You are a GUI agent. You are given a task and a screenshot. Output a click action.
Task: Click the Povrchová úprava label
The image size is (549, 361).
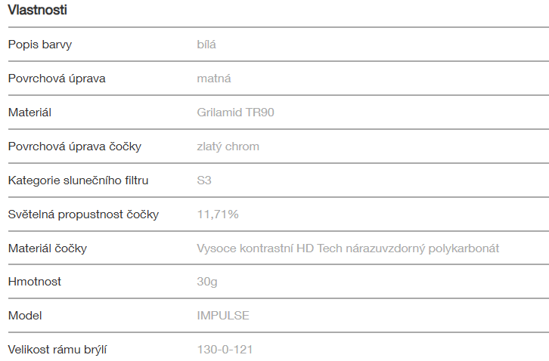[57, 79]
